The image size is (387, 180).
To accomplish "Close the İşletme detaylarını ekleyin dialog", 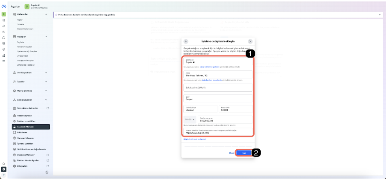I will point(250,41).
